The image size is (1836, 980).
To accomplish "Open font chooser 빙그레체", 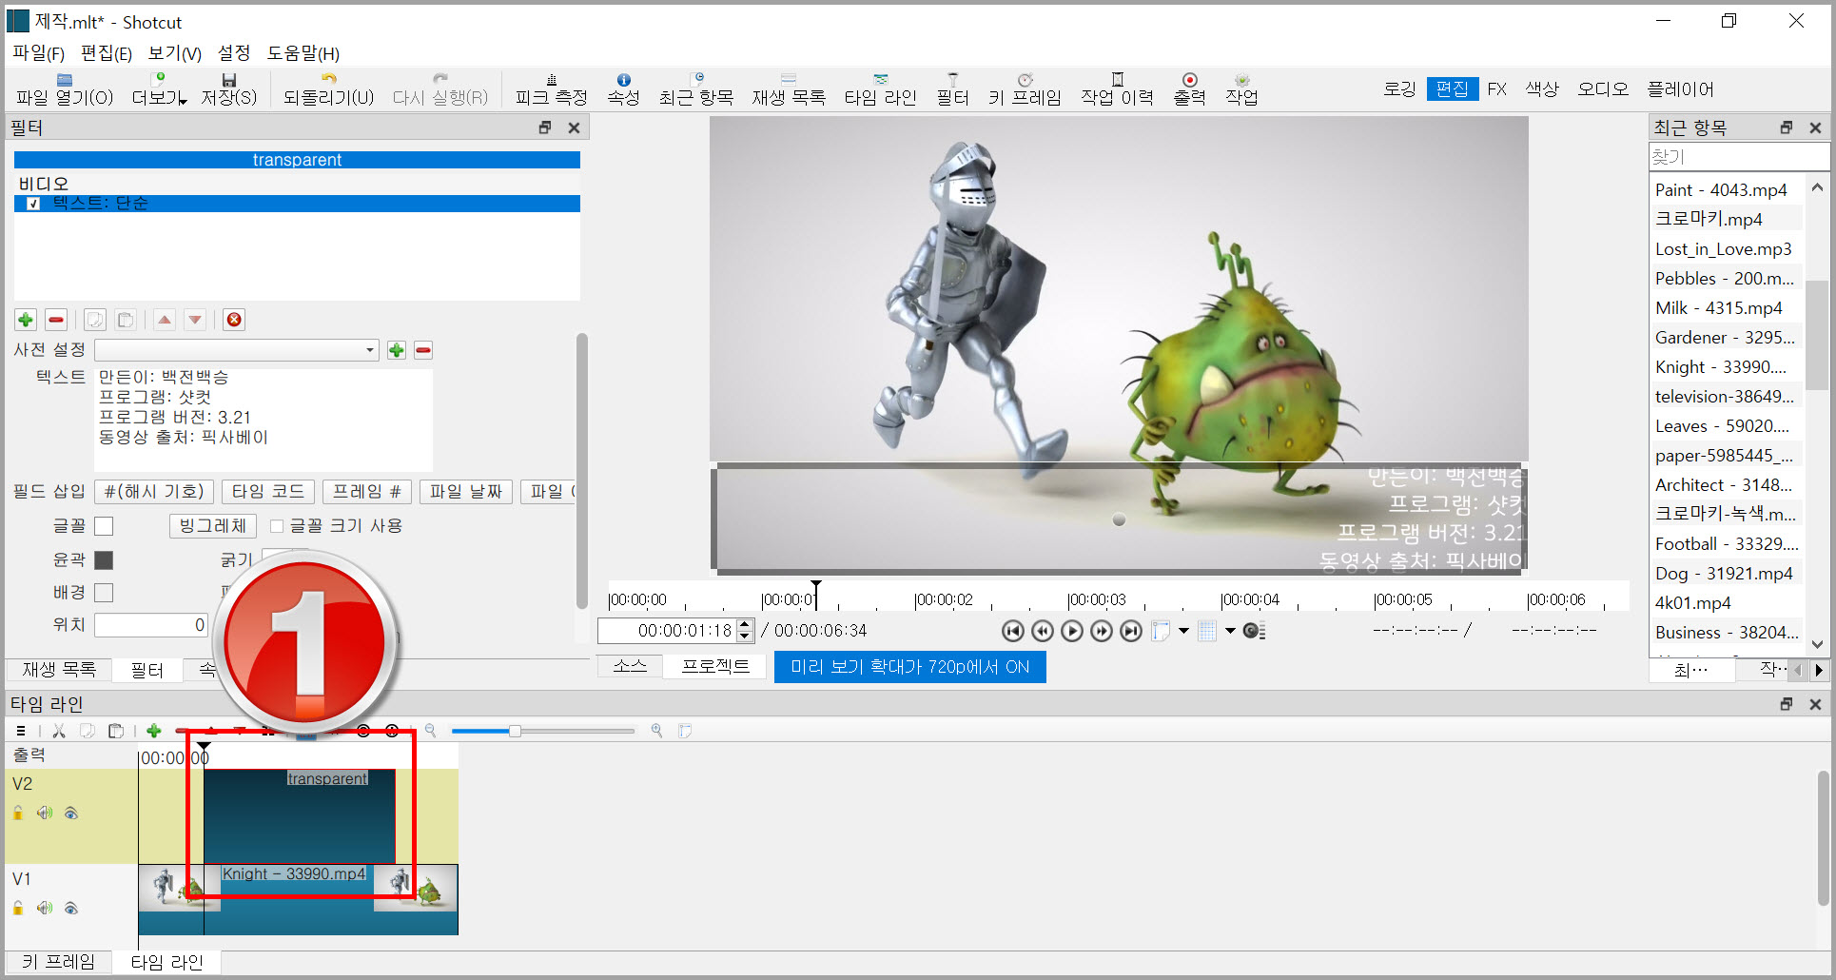I will pyautogui.click(x=213, y=526).
